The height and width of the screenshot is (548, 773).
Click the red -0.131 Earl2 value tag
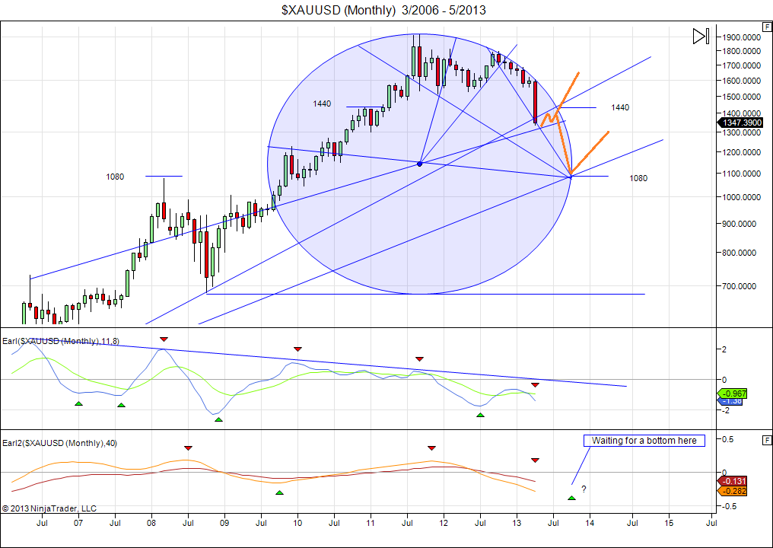click(x=733, y=480)
